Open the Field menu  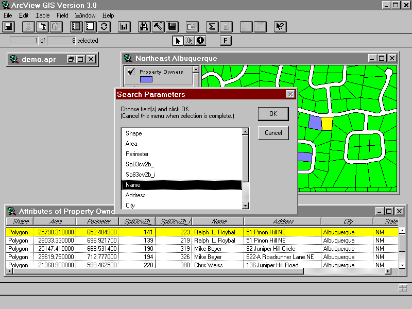pos(62,15)
